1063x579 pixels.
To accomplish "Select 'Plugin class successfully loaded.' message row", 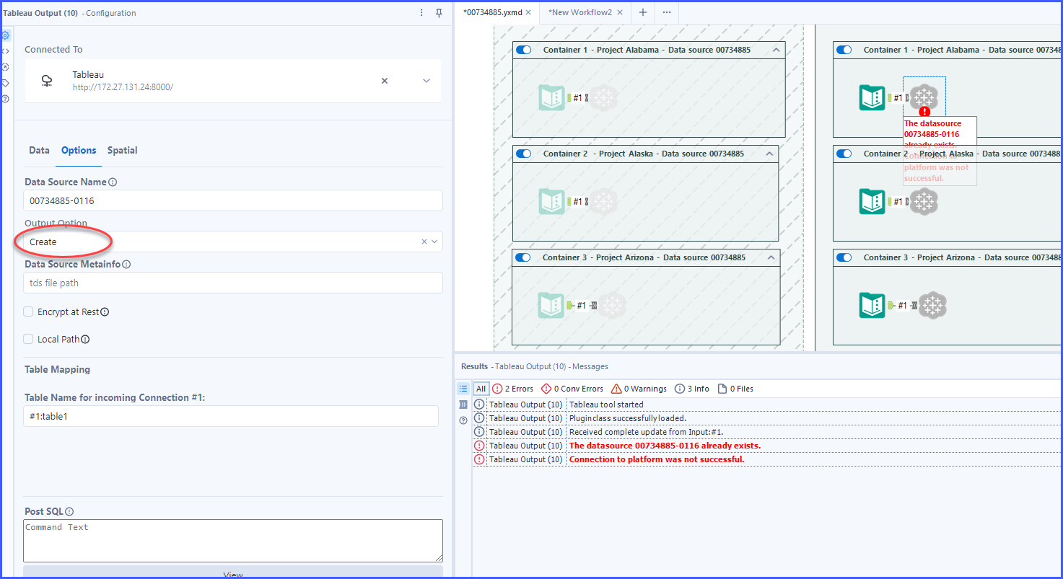I will [x=767, y=418].
